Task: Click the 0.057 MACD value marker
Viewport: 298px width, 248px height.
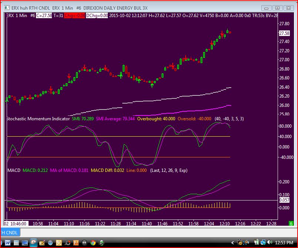Action: (284, 200)
